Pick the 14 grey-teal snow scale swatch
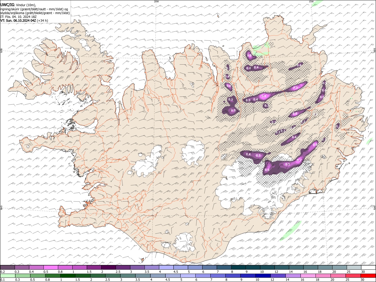 point(296,268)
